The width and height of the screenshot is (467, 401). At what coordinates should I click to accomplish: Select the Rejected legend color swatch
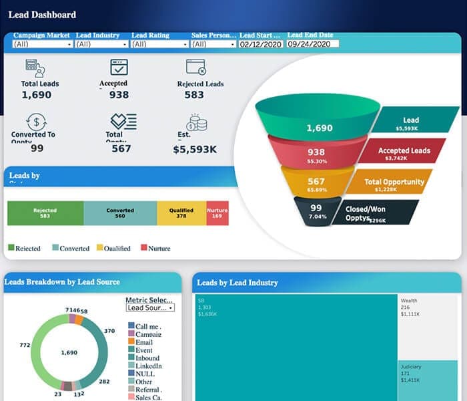pyautogui.click(x=11, y=247)
